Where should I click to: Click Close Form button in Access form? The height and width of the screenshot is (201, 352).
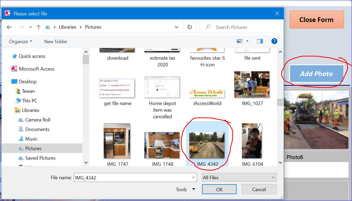[316, 20]
